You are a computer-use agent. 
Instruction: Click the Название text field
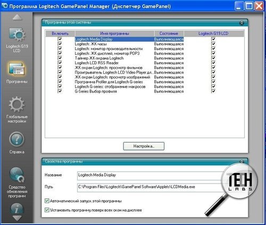[151, 176]
